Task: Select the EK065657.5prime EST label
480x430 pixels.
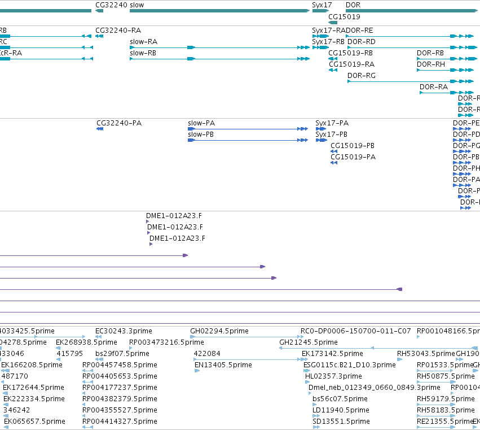Action: click(34, 422)
